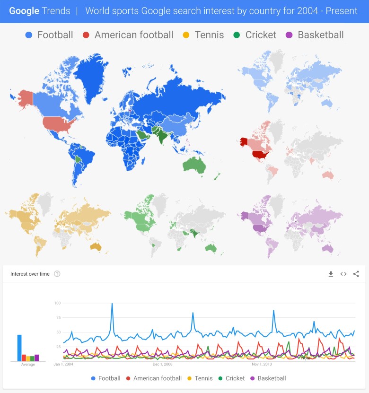The height and width of the screenshot is (393, 369).
Task: Click the Google Trends logo
Action: point(40,11)
